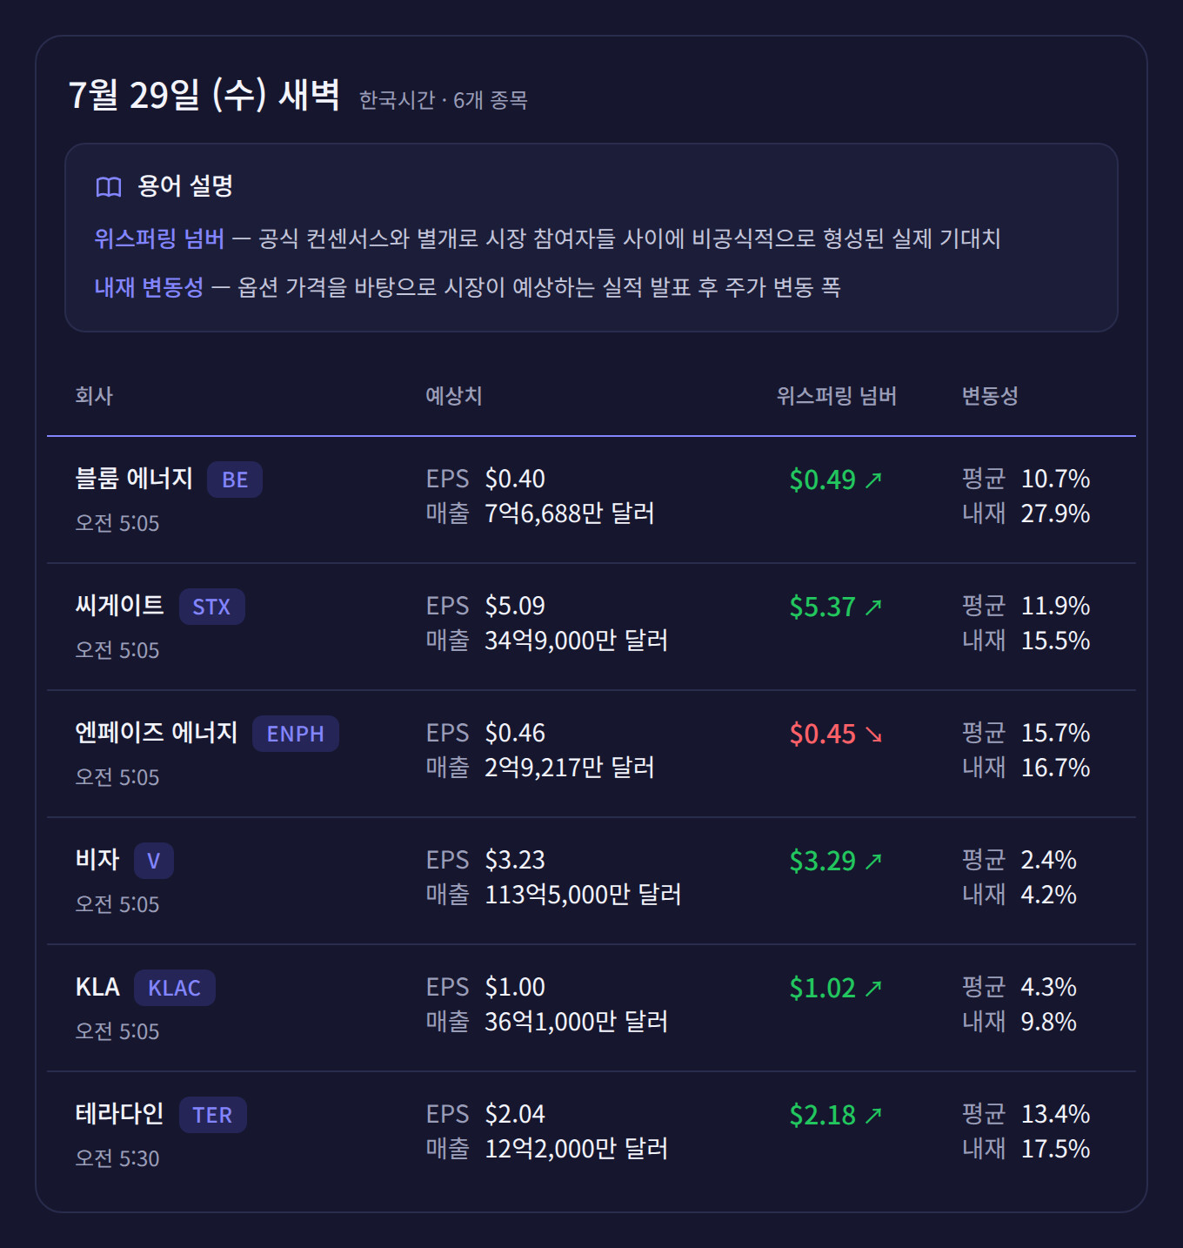Click the red down arrow next to $0.45
1183x1248 pixels.
tap(873, 735)
